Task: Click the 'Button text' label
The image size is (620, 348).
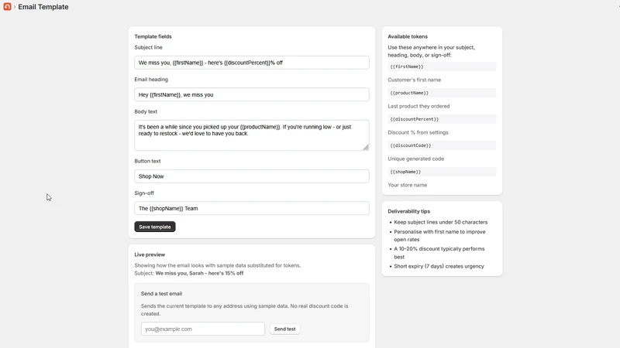Action: coord(147,161)
